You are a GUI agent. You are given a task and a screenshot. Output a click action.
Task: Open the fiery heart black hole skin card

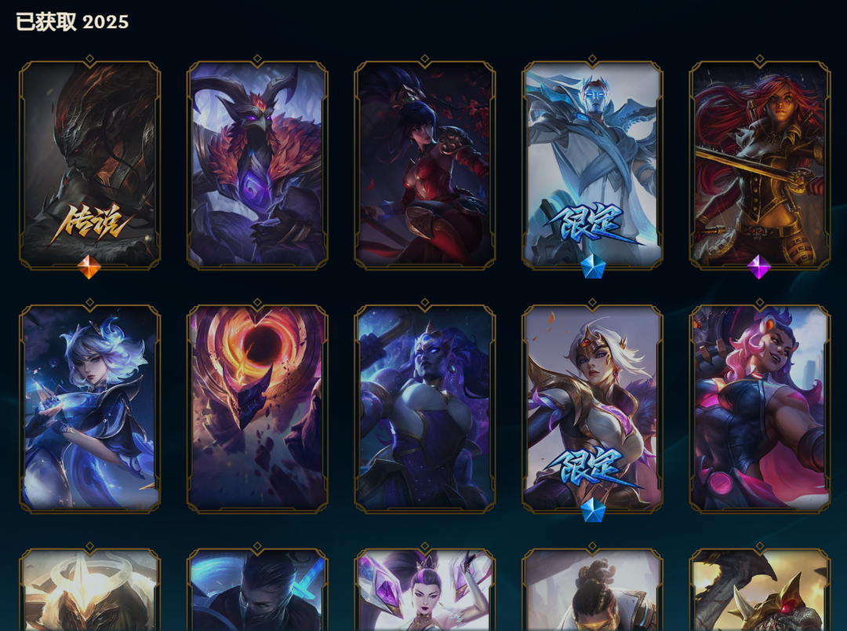pyautogui.click(x=257, y=409)
